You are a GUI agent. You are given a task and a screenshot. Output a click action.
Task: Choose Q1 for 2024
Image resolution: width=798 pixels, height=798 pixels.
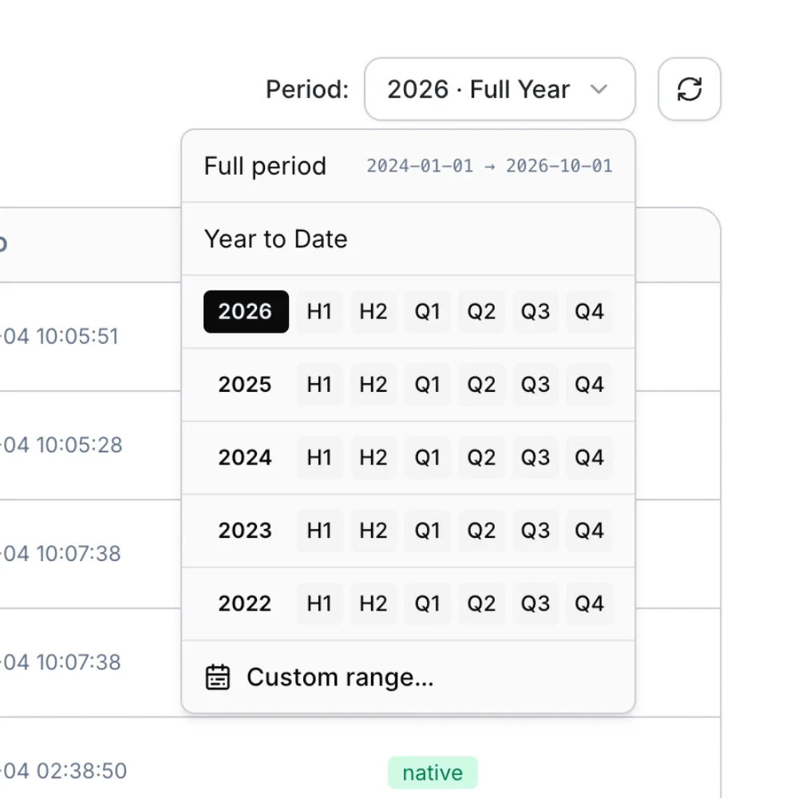pyautogui.click(x=428, y=457)
